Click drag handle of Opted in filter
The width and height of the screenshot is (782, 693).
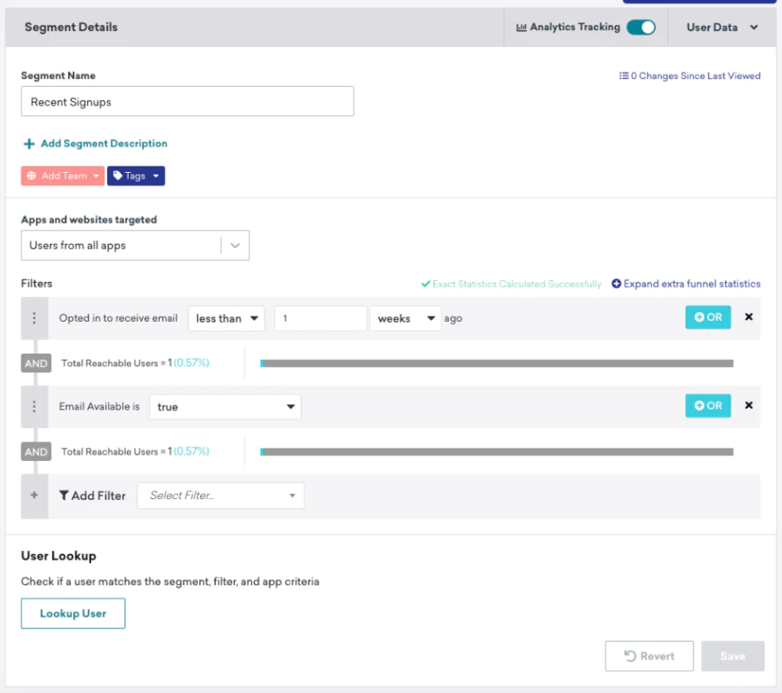[35, 318]
